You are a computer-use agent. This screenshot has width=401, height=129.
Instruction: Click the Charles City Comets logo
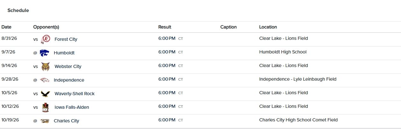(x=45, y=121)
